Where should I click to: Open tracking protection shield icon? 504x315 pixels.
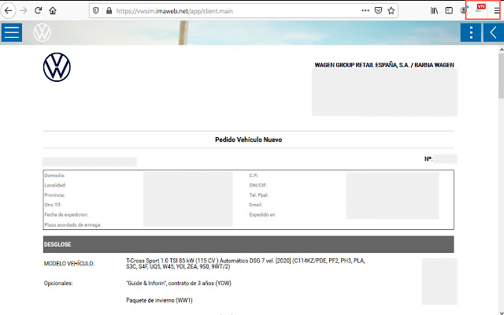coord(96,10)
